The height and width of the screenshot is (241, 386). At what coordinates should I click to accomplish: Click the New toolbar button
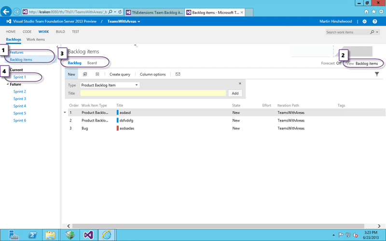[71, 74]
